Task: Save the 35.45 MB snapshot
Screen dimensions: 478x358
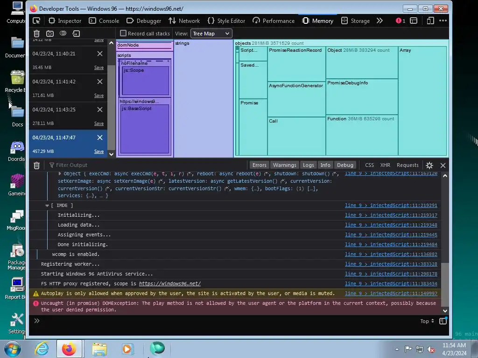Action: [99, 68]
